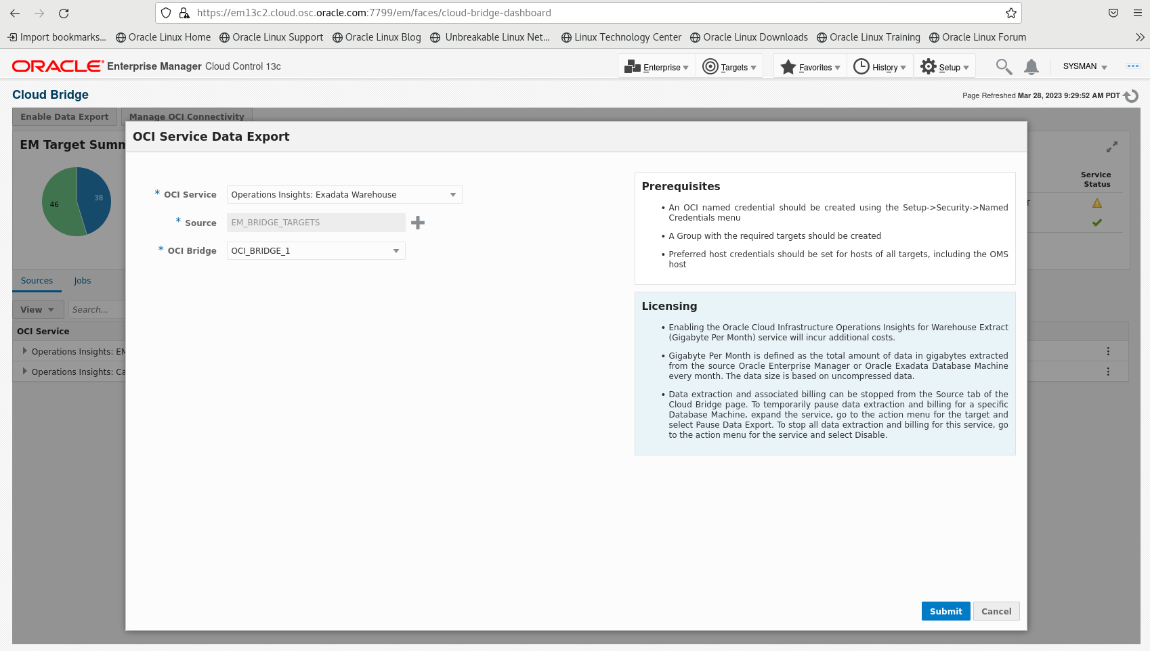Show more bookmarks chevron
The width and height of the screenshot is (1150, 651).
pyautogui.click(x=1140, y=37)
